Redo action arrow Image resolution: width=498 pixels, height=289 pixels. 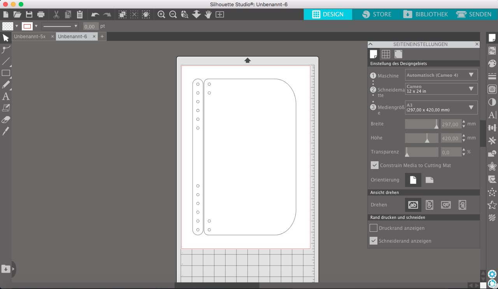click(x=107, y=14)
